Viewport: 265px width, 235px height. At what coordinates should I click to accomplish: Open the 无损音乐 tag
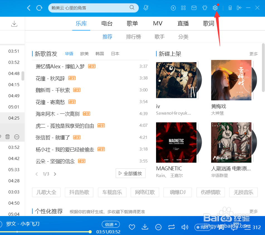pos(243,192)
